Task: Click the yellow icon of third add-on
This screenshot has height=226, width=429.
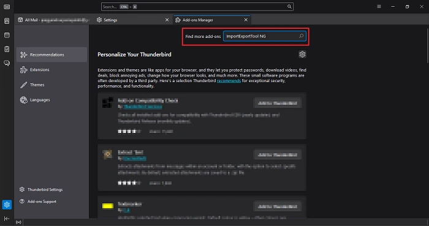Action: click(x=107, y=206)
